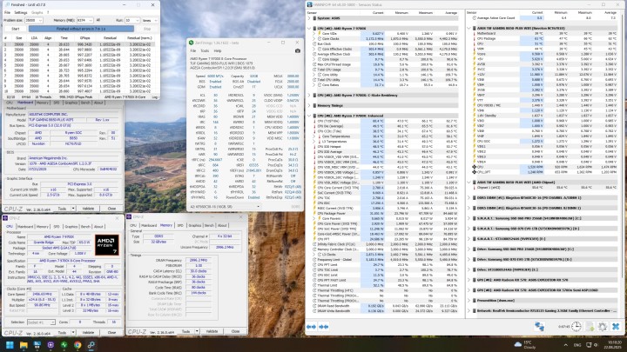Click the LinX All memory button
Screen dimensions: 627x352
pos(98,20)
